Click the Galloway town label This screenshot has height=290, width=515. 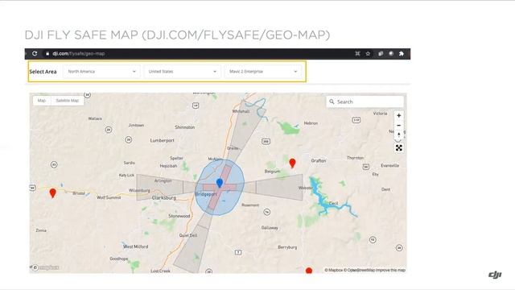click(270, 228)
